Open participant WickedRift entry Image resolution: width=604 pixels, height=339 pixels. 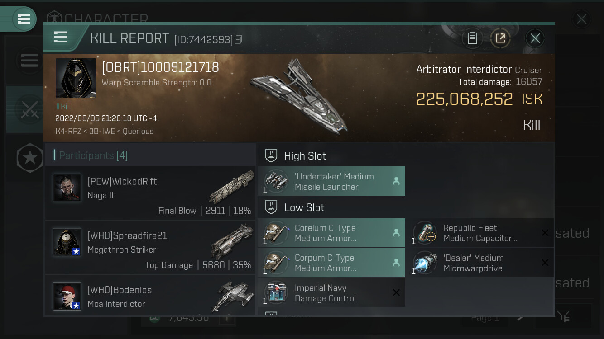click(150, 193)
